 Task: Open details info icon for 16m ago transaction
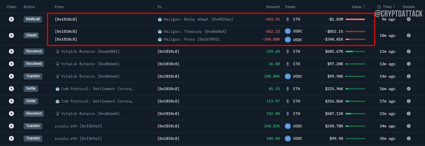coord(409,89)
